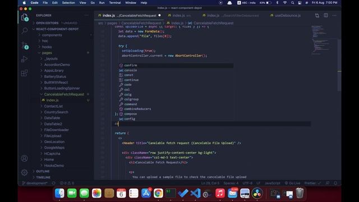This screenshot has width=359, height=202.
Task: Click the Spotlight search icon in menu bar
Action: click(292, 3)
